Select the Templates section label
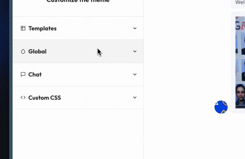Viewport: 245px width, 159px height. 43,28
